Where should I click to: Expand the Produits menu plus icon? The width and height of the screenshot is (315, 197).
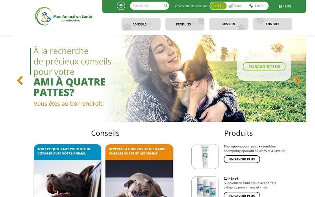pyautogui.click(x=194, y=24)
